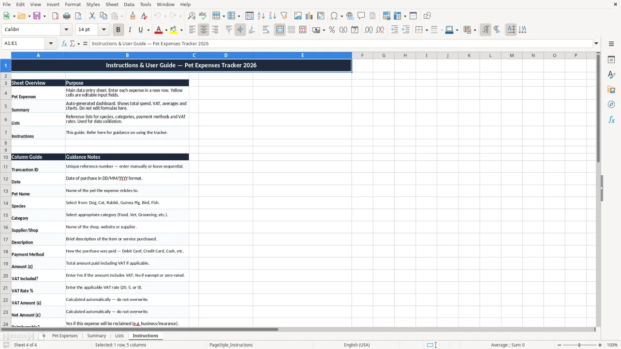Open the sidebar Navigator panel
Image resolution: width=621 pixels, height=349 pixels.
[x=611, y=105]
